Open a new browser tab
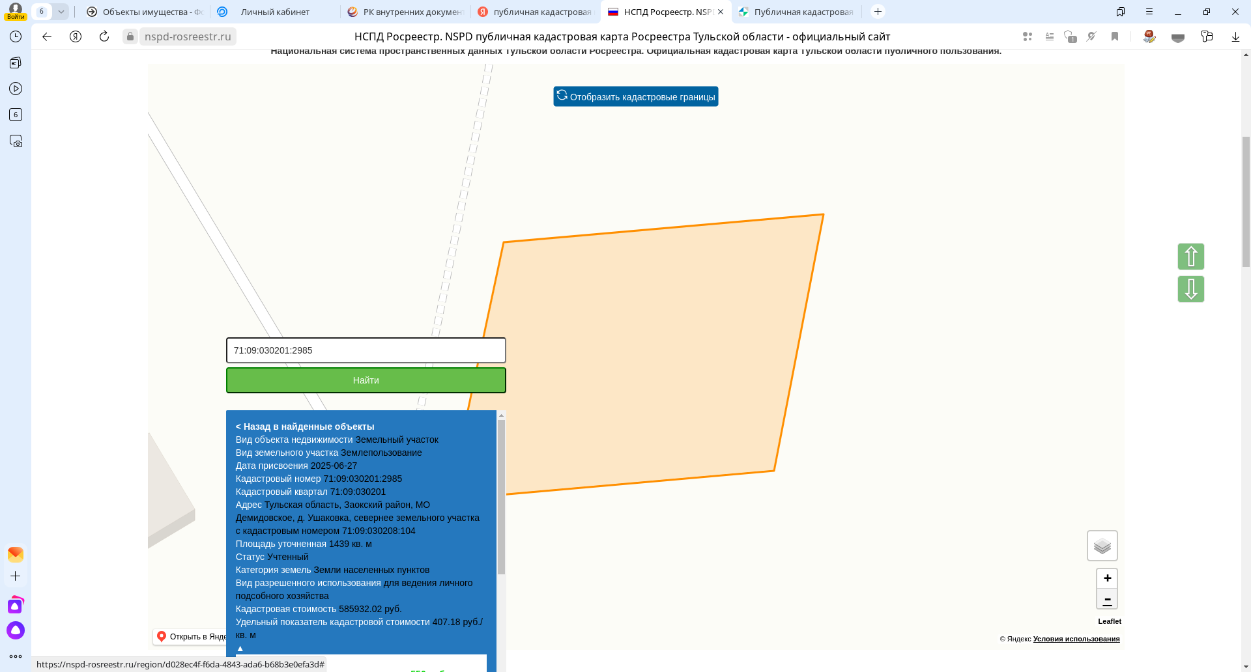The width and height of the screenshot is (1251, 672). coord(878,12)
